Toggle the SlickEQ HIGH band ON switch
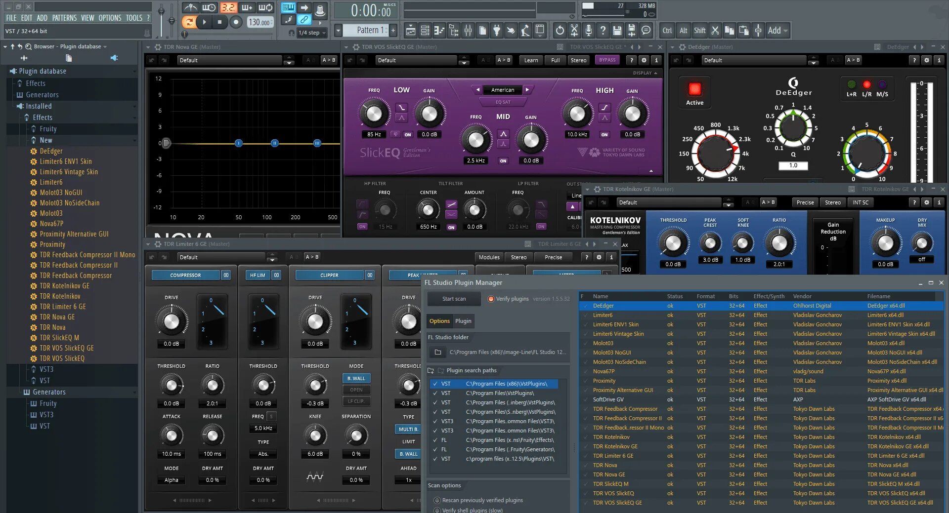The width and height of the screenshot is (949, 513). tap(604, 135)
